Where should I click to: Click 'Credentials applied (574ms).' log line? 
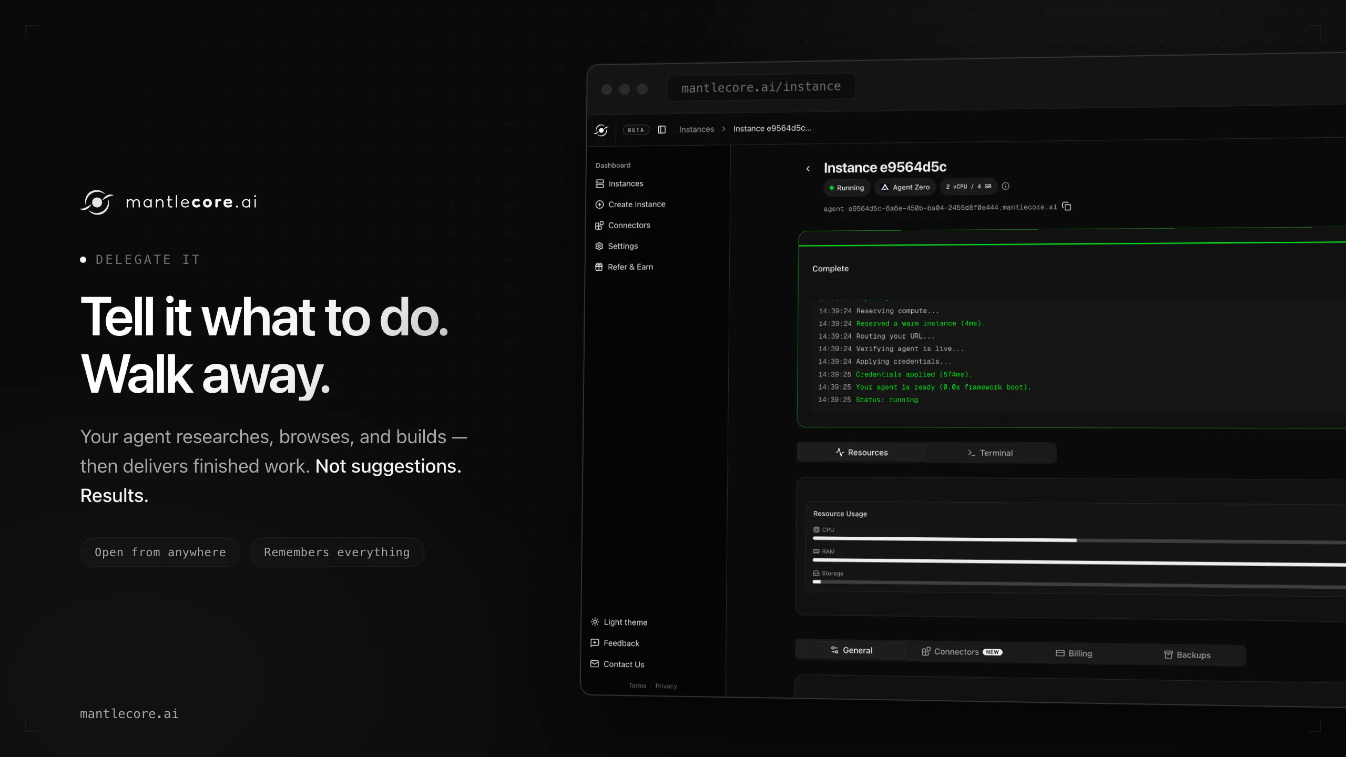tap(895, 374)
